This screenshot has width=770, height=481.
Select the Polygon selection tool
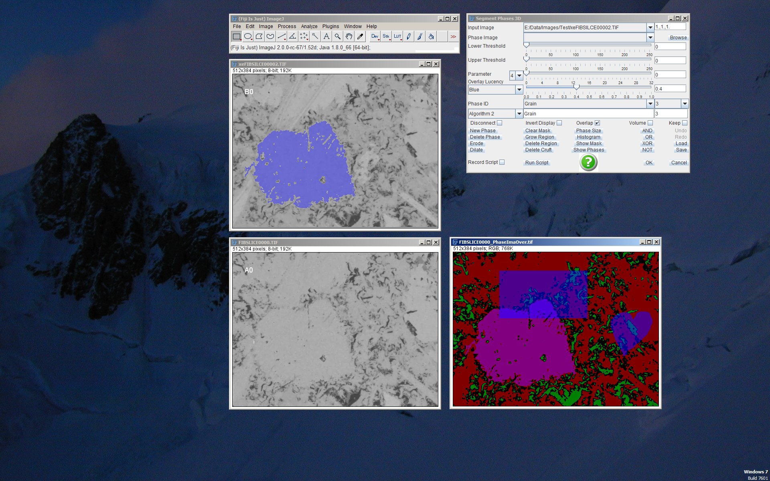click(x=259, y=36)
